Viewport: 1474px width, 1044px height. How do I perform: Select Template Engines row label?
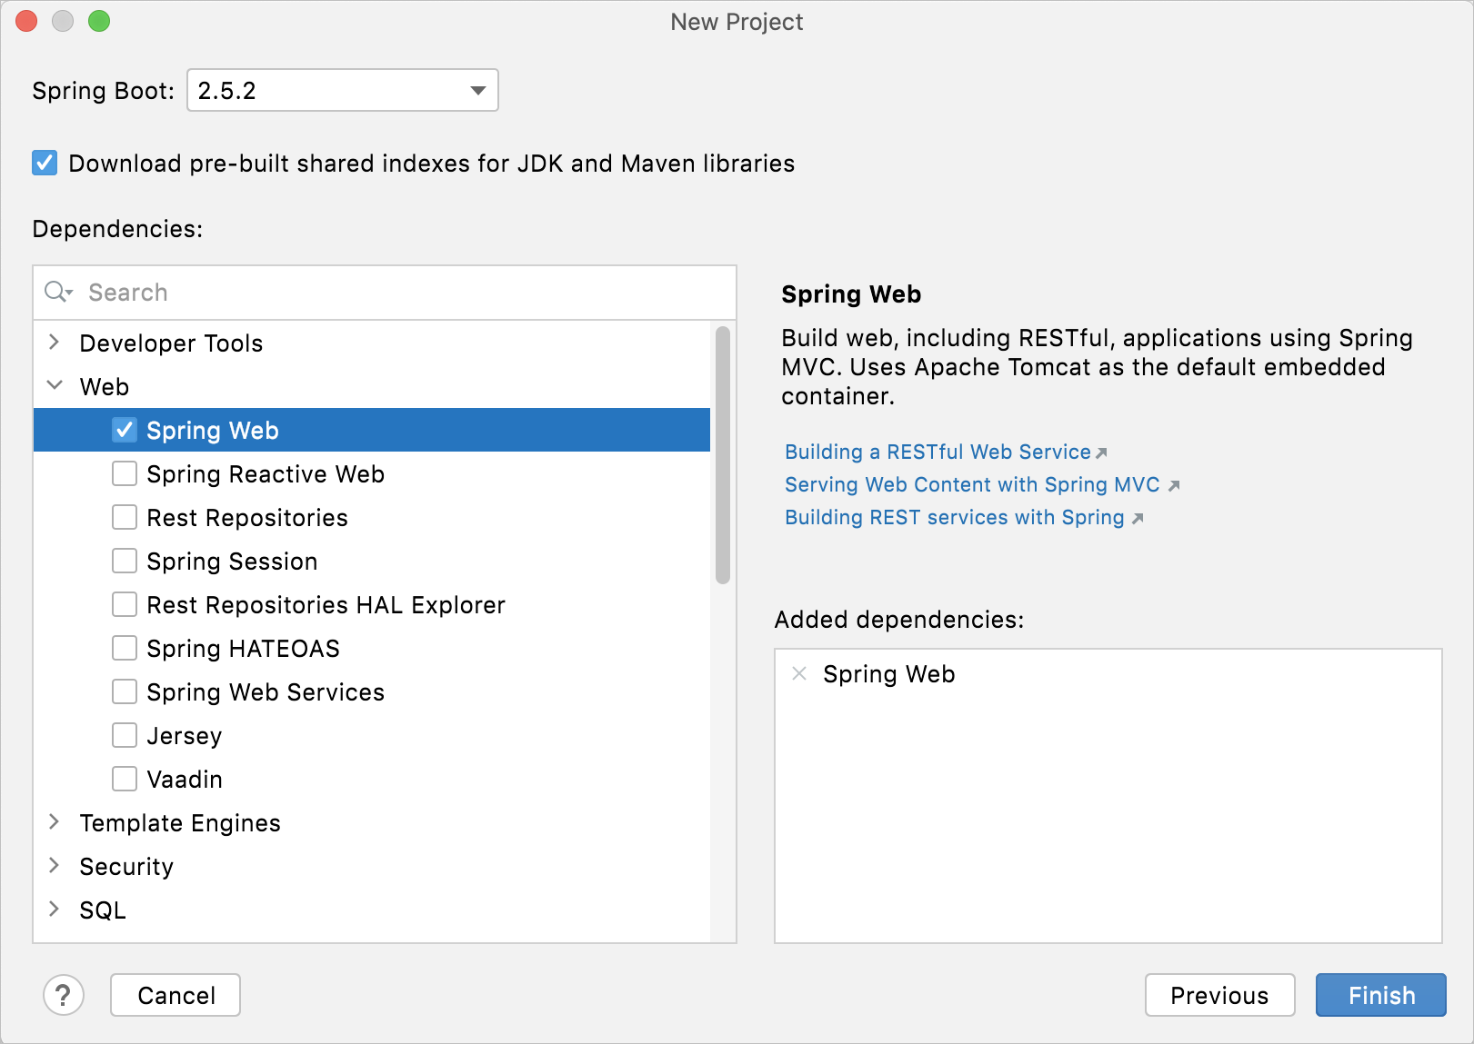tap(180, 823)
